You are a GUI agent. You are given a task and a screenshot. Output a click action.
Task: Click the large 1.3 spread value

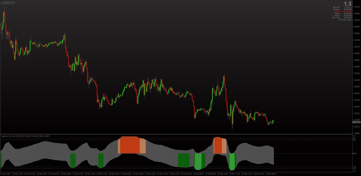pos(347,4)
